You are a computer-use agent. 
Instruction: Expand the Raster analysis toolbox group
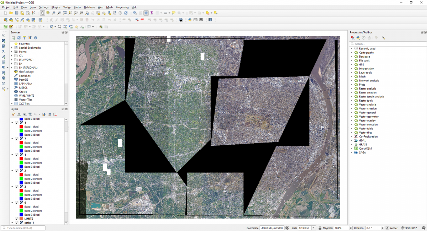pos(351,88)
